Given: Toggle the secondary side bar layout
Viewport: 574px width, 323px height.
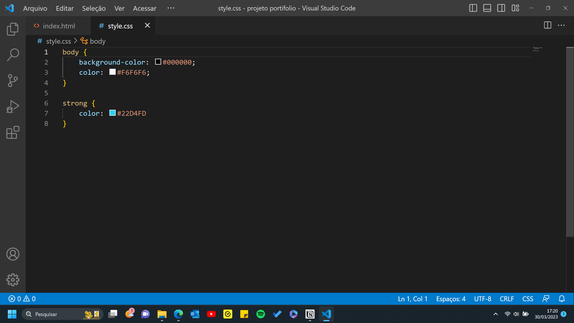Looking at the screenshot, I should tap(501, 8).
